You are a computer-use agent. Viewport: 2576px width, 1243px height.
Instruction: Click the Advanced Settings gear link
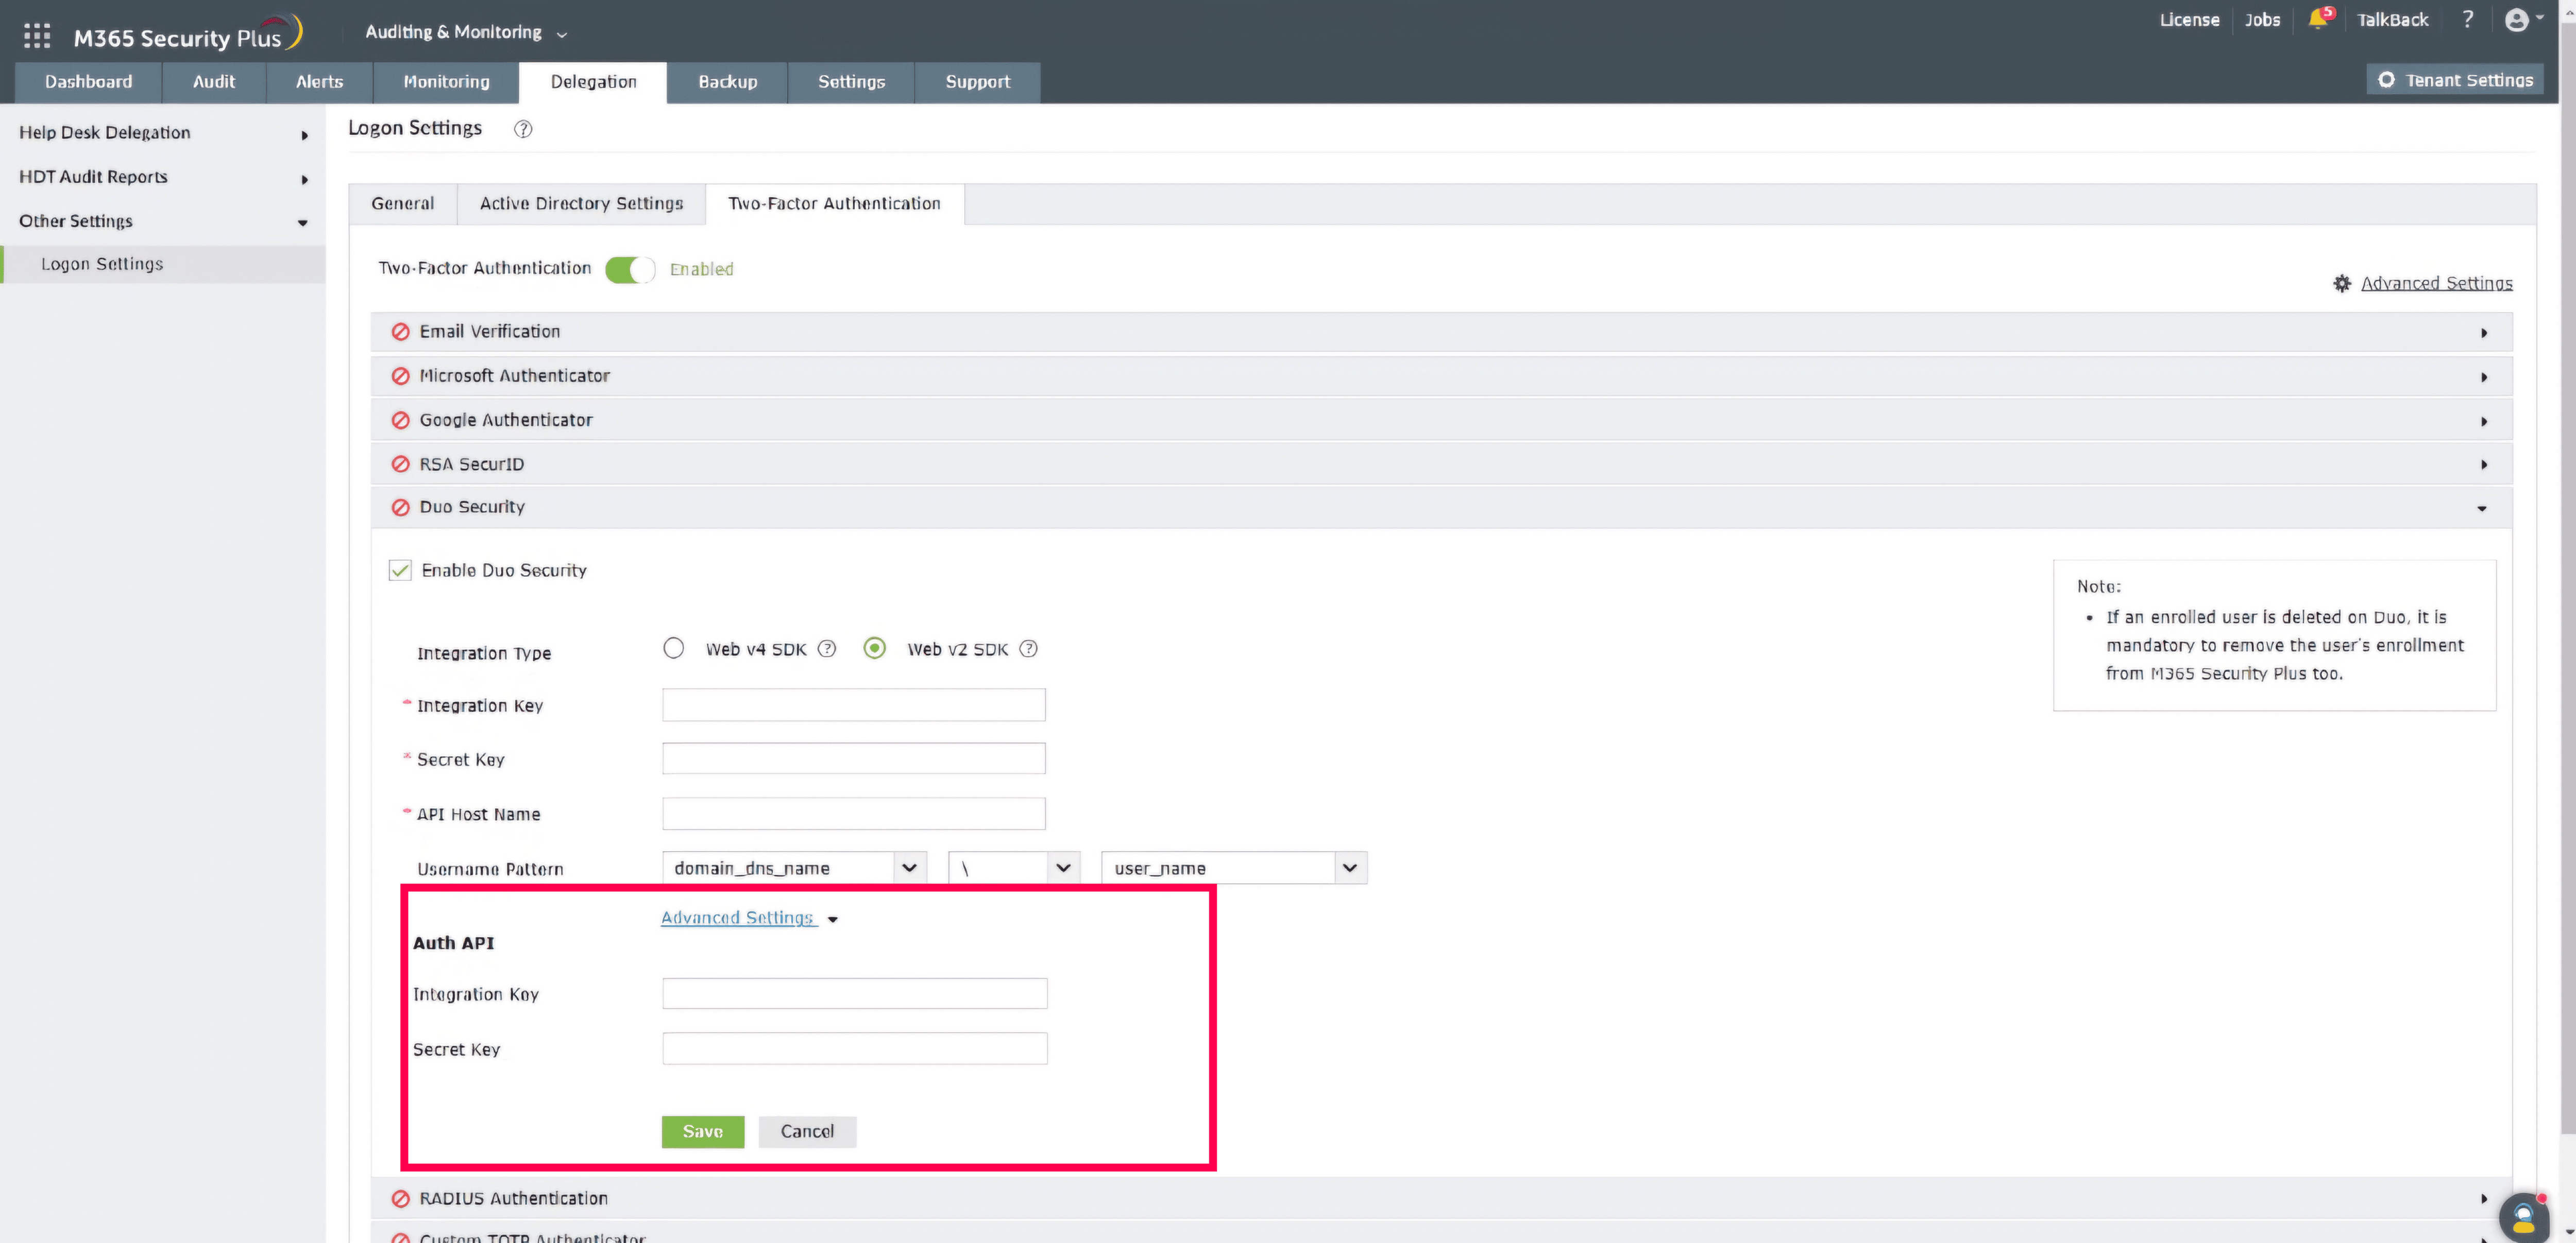pos(2435,284)
